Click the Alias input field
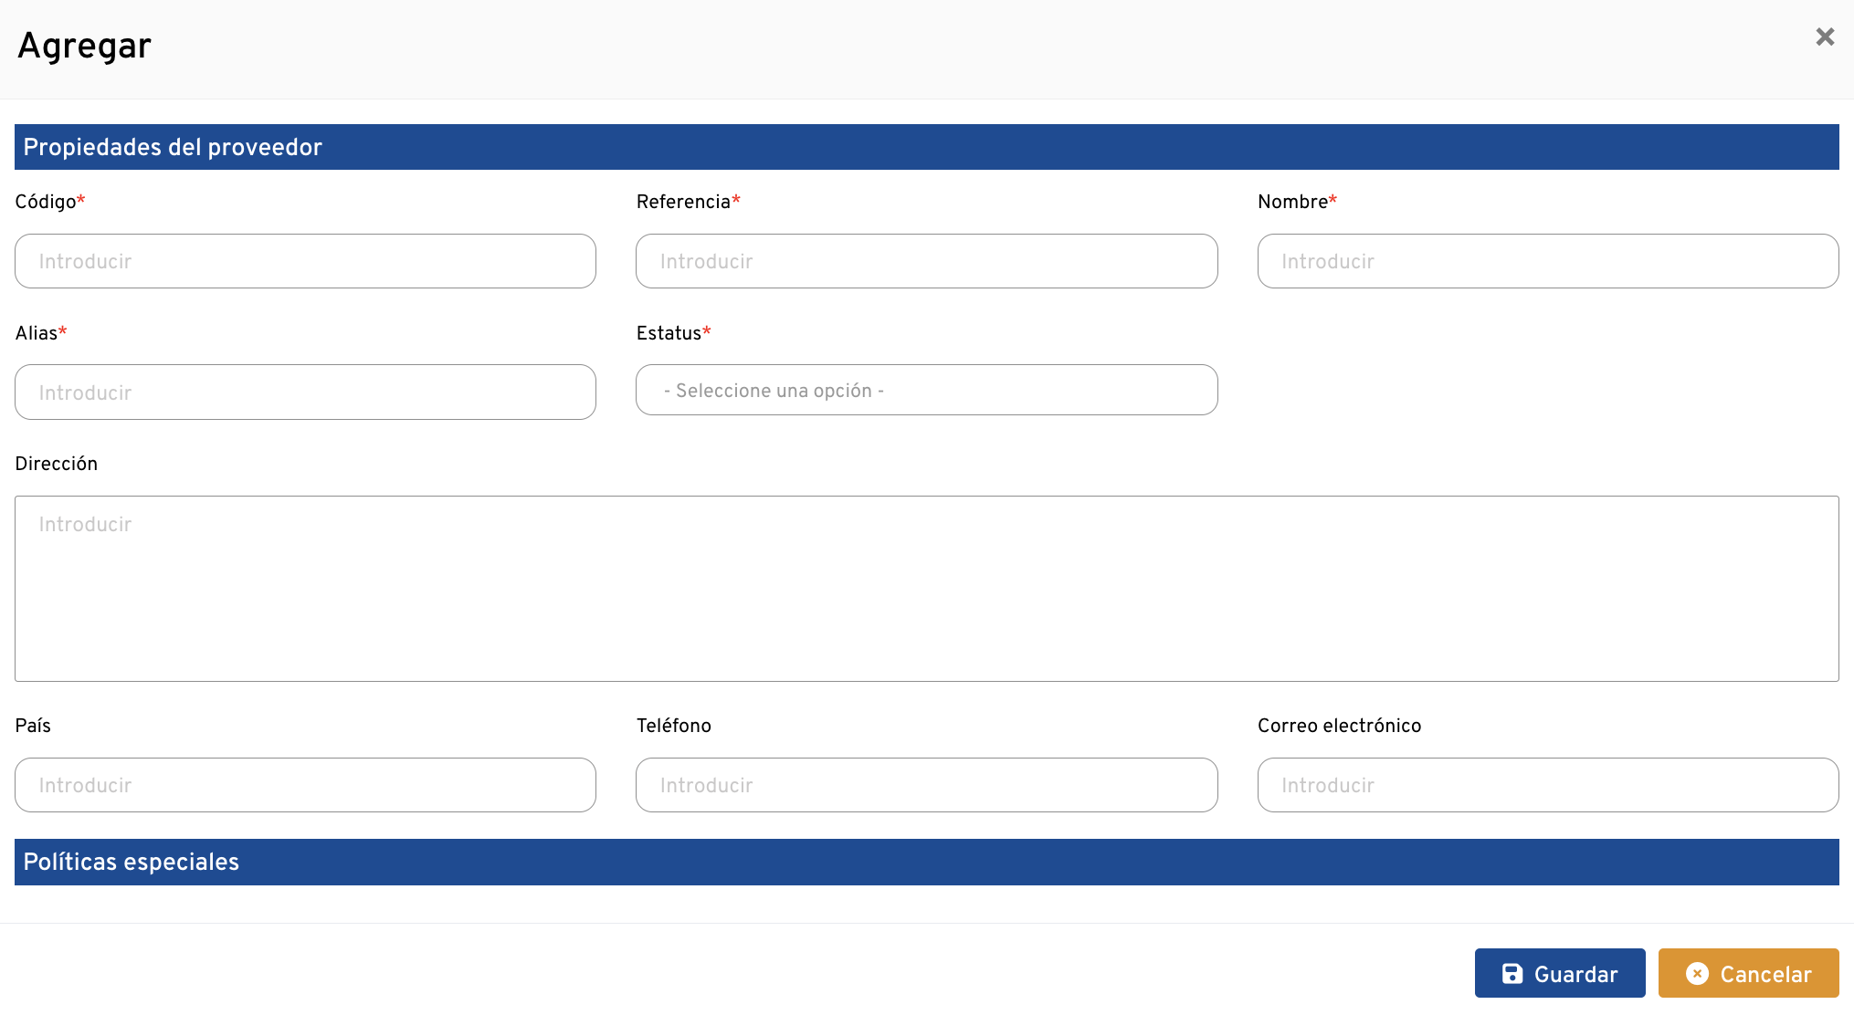The image size is (1854, 1015). pyautogui.click(x=305, y=392)
